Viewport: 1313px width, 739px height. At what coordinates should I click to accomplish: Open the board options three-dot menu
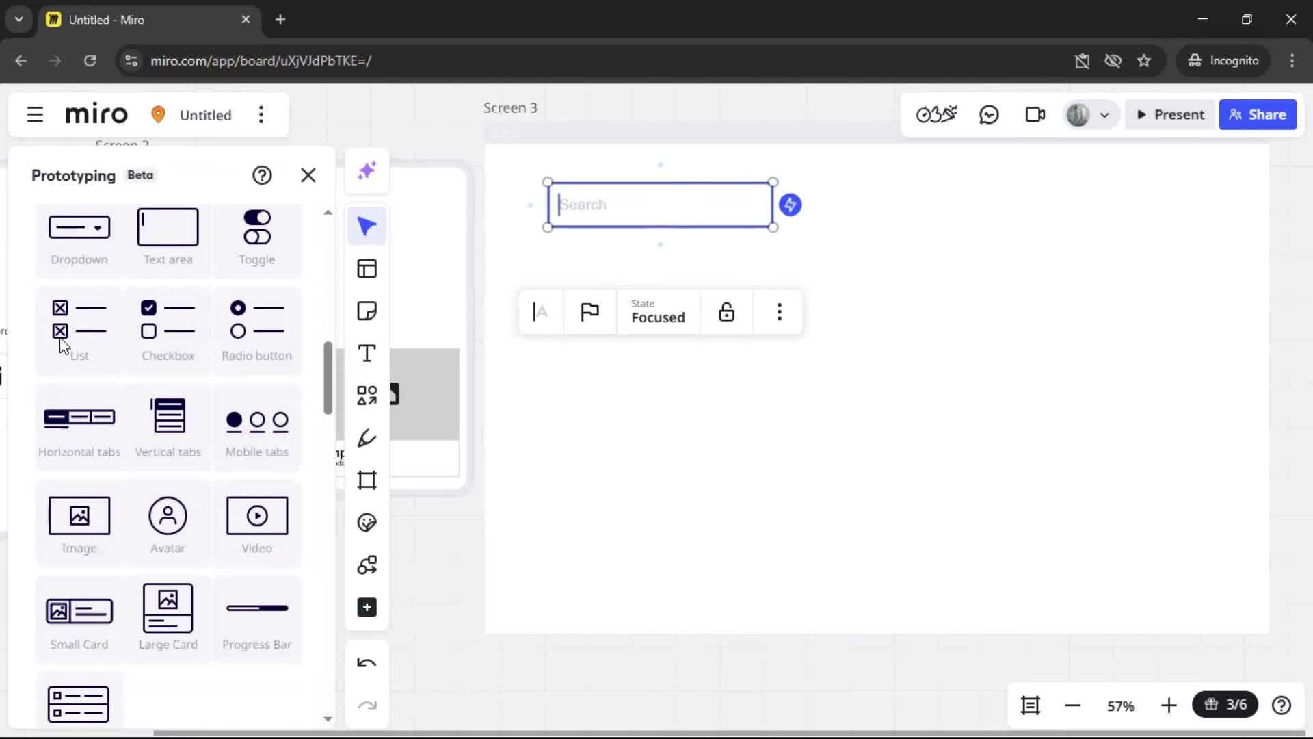(x=261, y=115)
